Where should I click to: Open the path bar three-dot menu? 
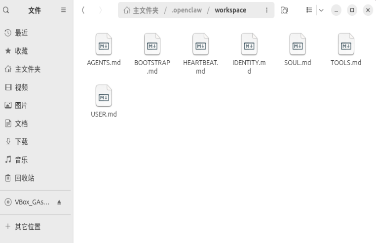(x=266, y=10)
